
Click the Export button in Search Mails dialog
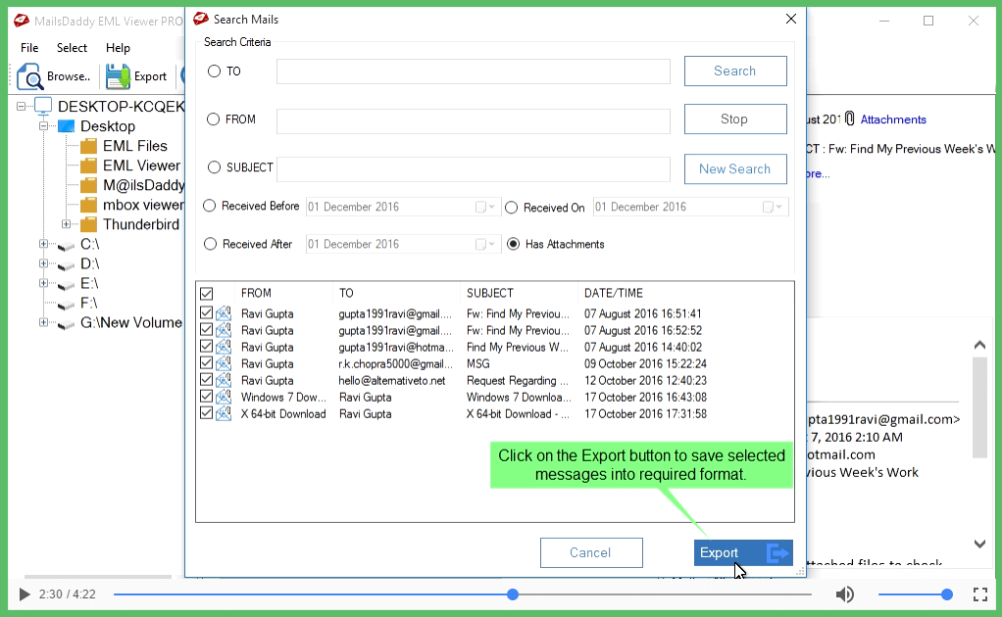743,552
